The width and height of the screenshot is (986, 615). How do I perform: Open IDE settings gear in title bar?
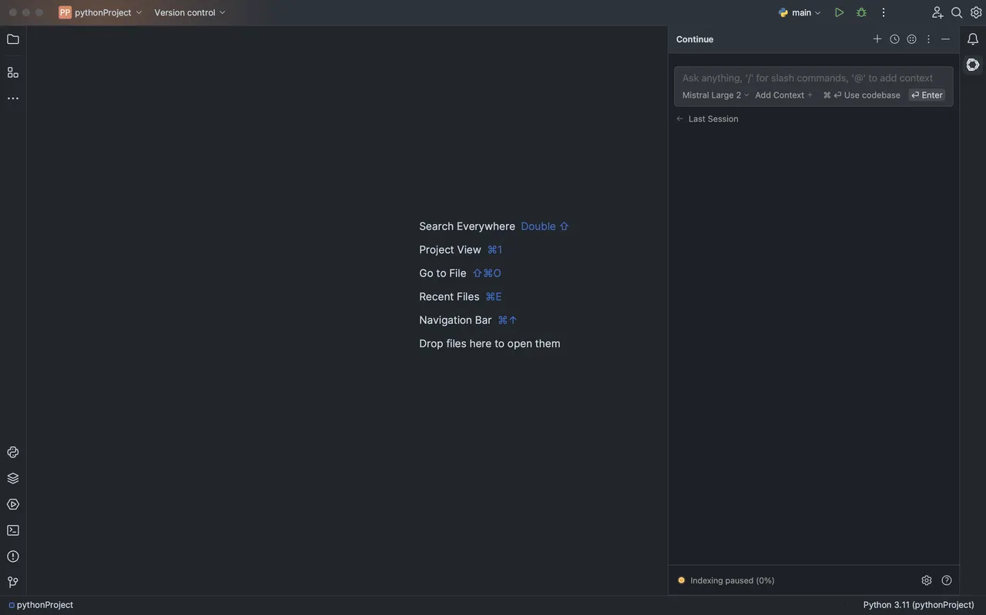click(976, 12)
